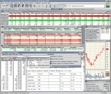The image size is (111, 94).
Task: Select Редактировать таблицу in context menu
Action: [57, 59]
